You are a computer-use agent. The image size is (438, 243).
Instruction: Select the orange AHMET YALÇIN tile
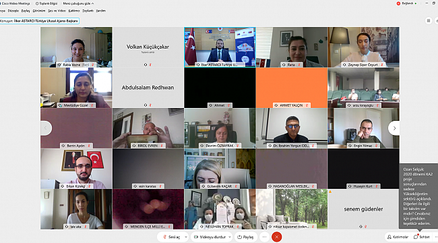(x=292, y=88)
